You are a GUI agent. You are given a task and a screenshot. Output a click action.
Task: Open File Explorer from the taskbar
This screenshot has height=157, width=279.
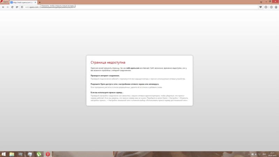click(12, 154)
